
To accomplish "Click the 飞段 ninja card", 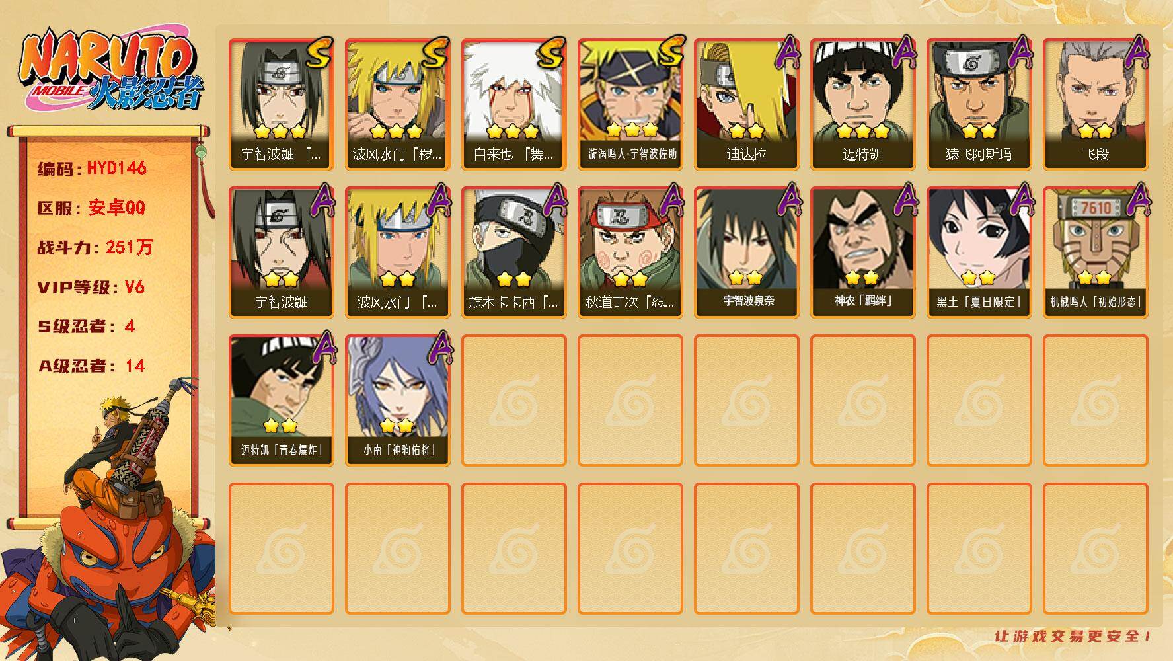I will (x=1096, y=104).
